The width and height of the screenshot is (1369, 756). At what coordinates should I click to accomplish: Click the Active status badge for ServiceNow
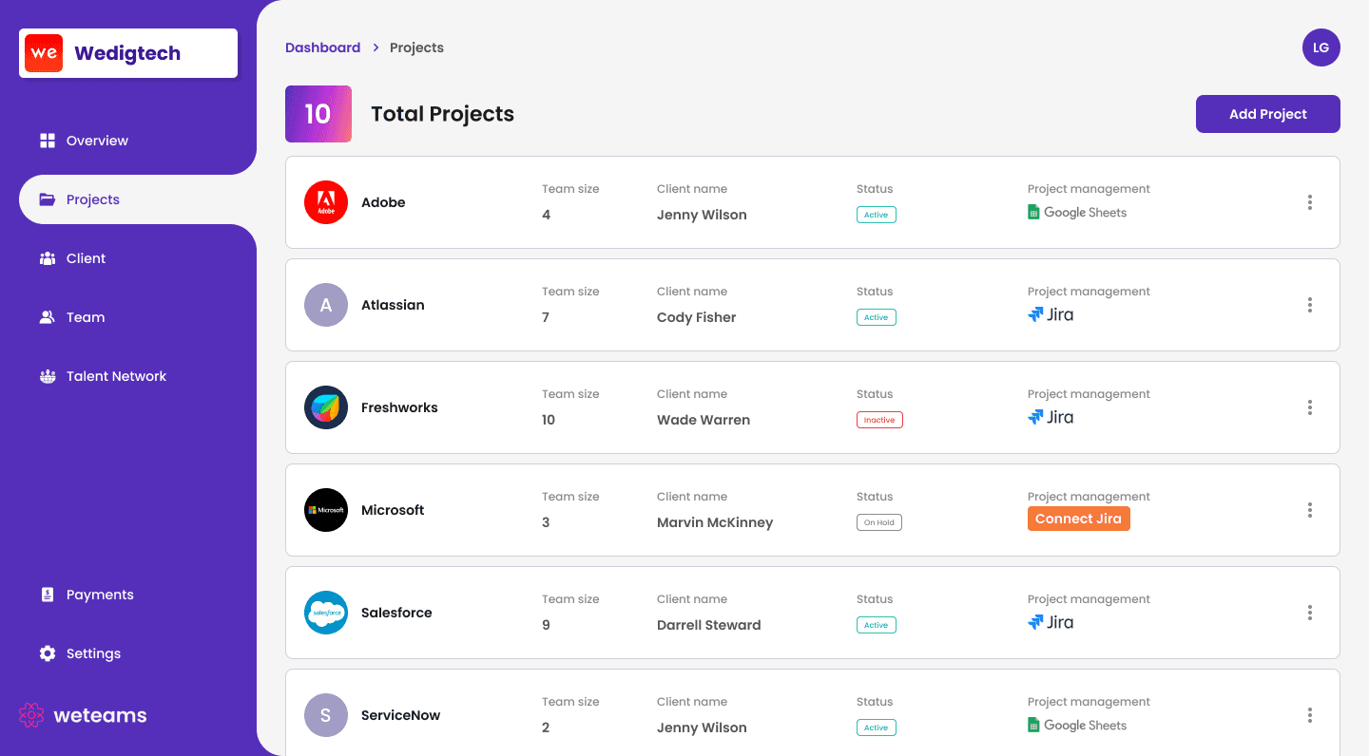(877, 728)
